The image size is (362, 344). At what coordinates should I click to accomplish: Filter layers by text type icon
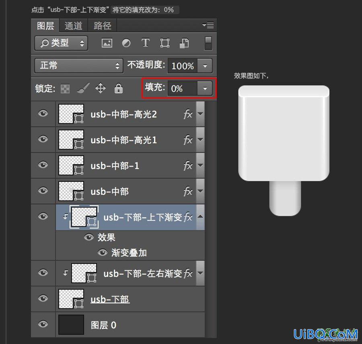point(146,43)
